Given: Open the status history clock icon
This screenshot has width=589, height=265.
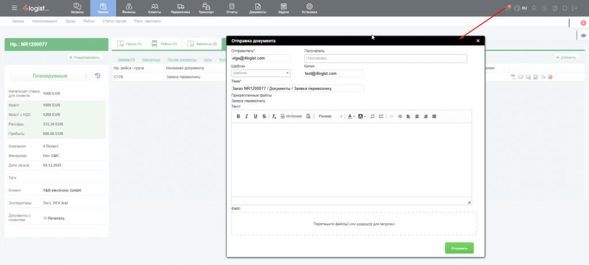Looking at the screenshot, I should [98, 76].
